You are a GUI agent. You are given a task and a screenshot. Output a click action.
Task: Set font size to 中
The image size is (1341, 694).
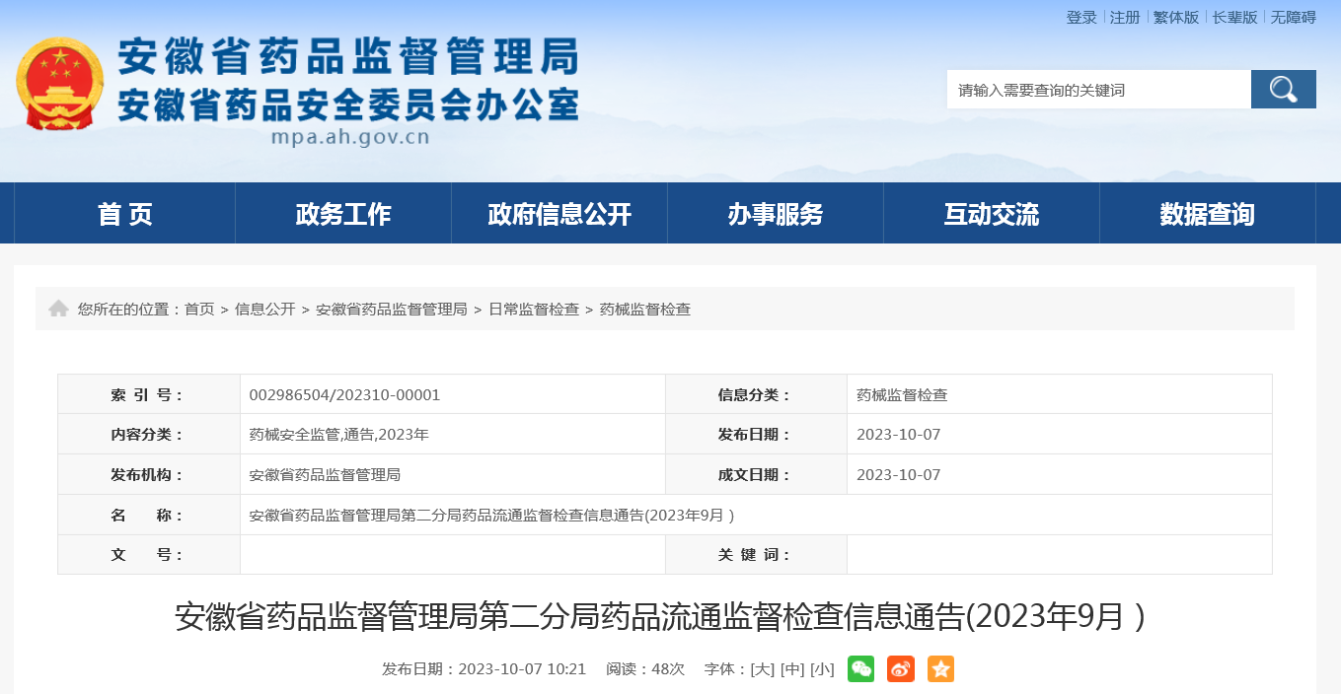pyautogui.click(x=792, y=669)
